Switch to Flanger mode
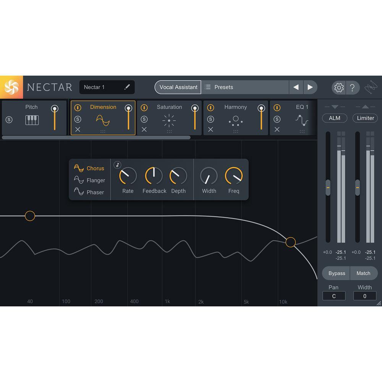This screenshot has height=382, width=382. [89, 180]
